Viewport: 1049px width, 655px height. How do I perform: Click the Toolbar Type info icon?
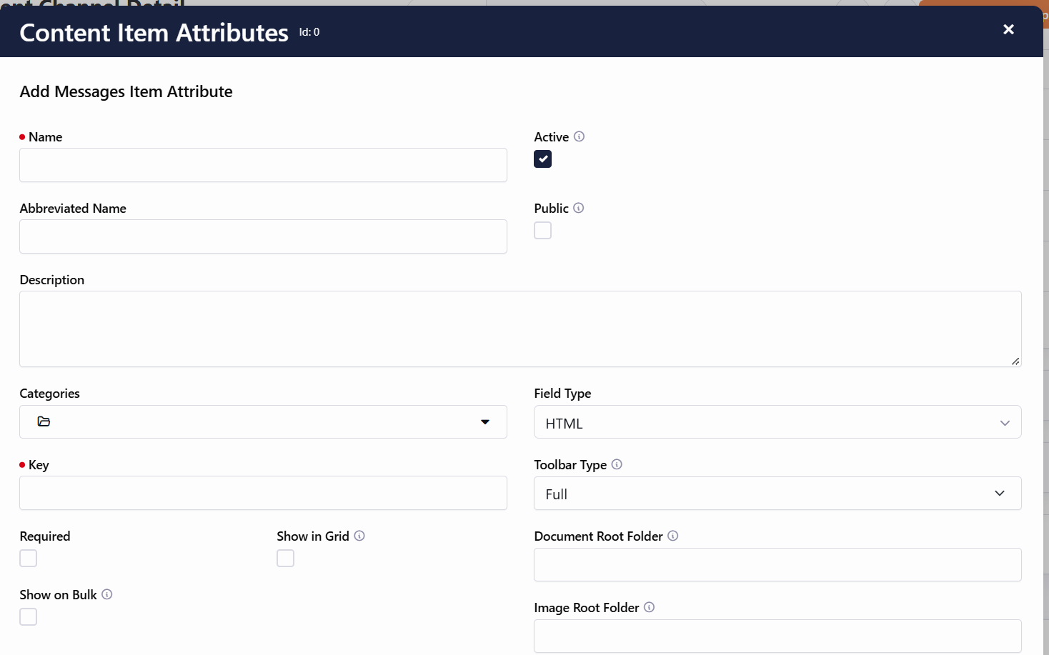point(617,464)
